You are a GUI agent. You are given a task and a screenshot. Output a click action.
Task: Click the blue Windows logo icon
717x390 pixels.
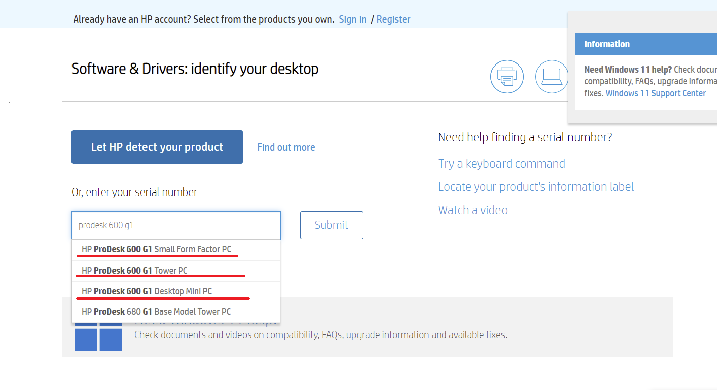click(98, 338)
